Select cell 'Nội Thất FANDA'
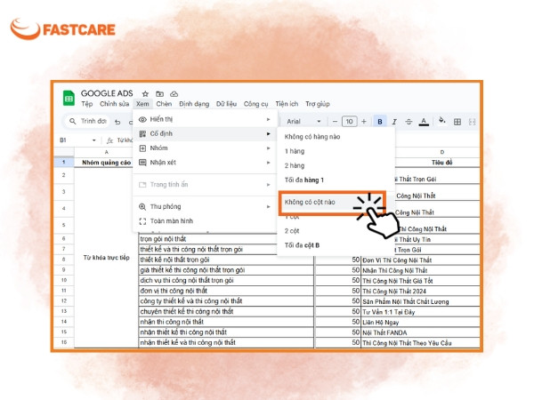Viewport: 534px width, 400px height. tap(420, 332)
